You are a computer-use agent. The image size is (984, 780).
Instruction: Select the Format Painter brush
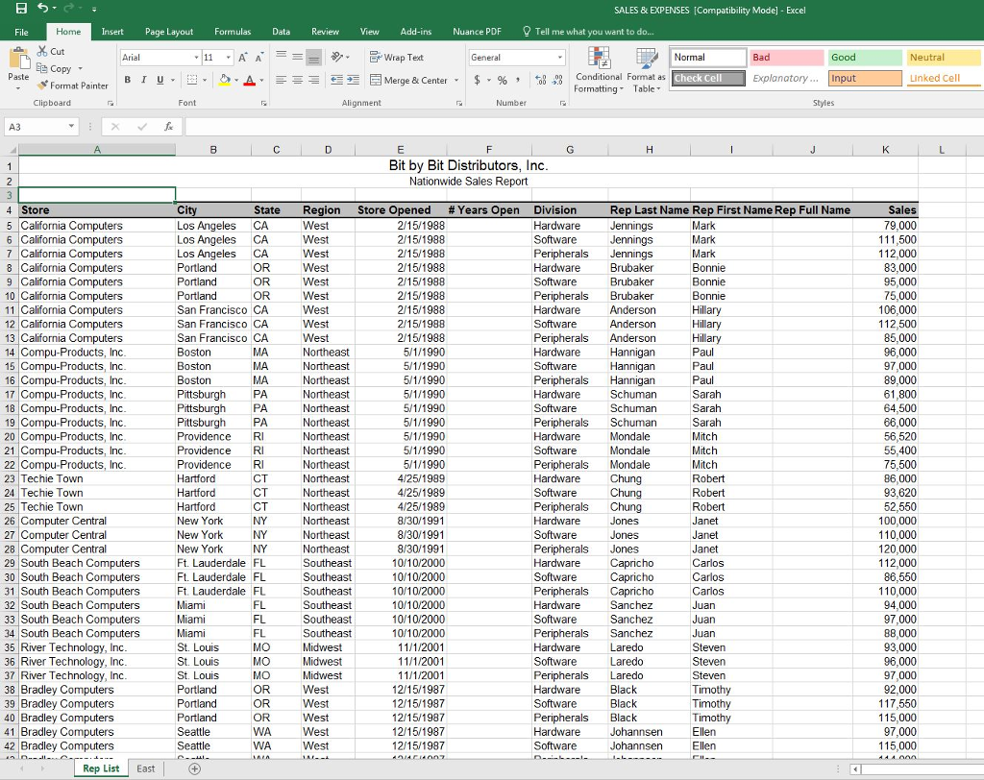[73, 85]
